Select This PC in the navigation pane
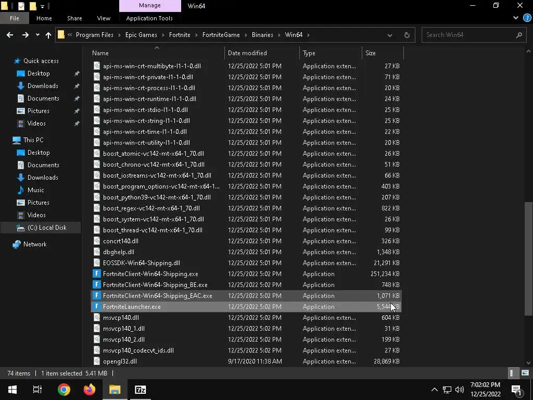This screenshot has height=400, width=533. point(33,140)
